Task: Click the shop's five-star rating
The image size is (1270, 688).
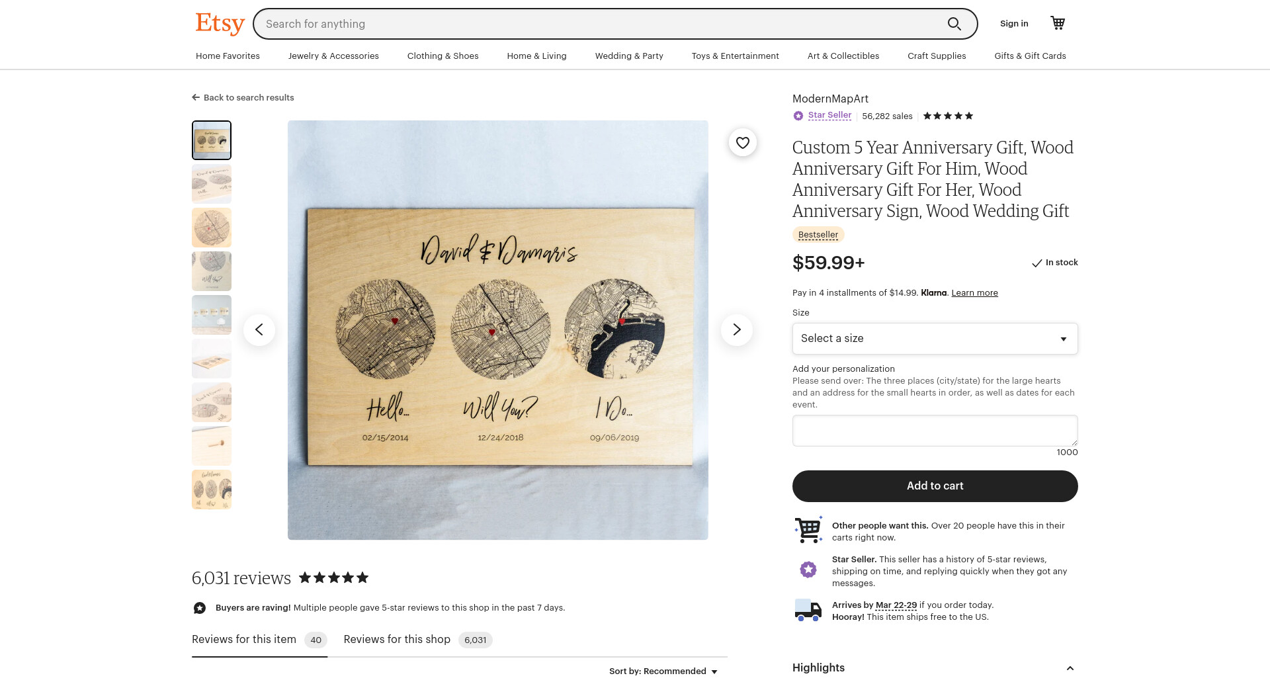Action: (x=948, y=116)
